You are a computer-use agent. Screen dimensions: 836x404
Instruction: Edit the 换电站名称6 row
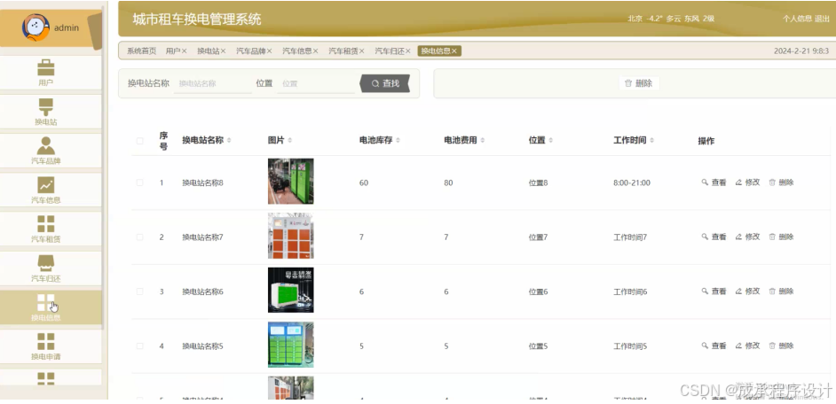click(x=747, y=291)
